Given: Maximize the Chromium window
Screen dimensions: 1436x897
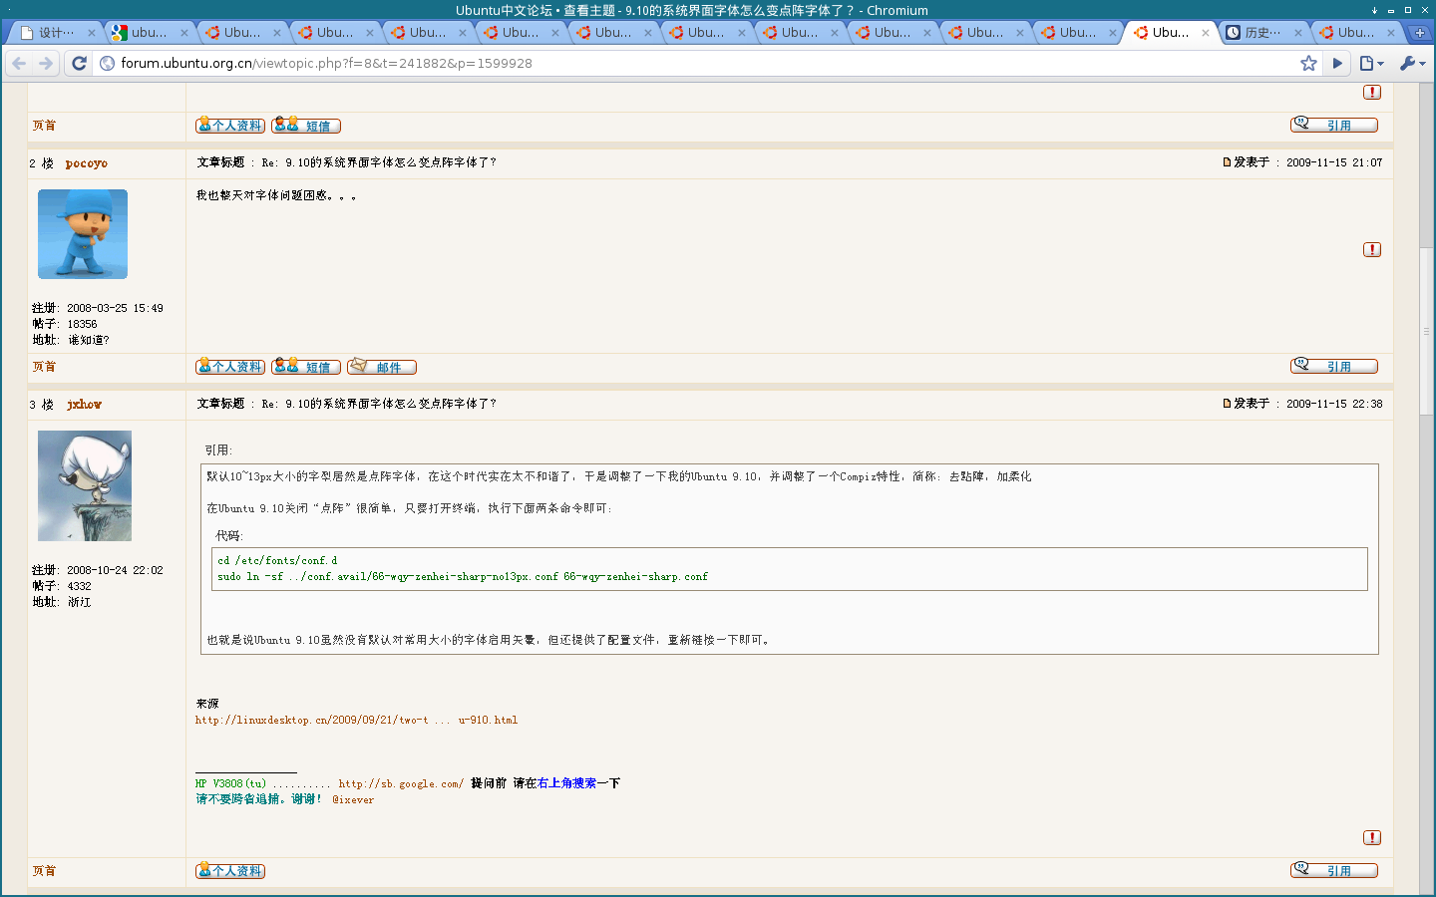Looking at the screenshot, I should (x=1407, y=10).
